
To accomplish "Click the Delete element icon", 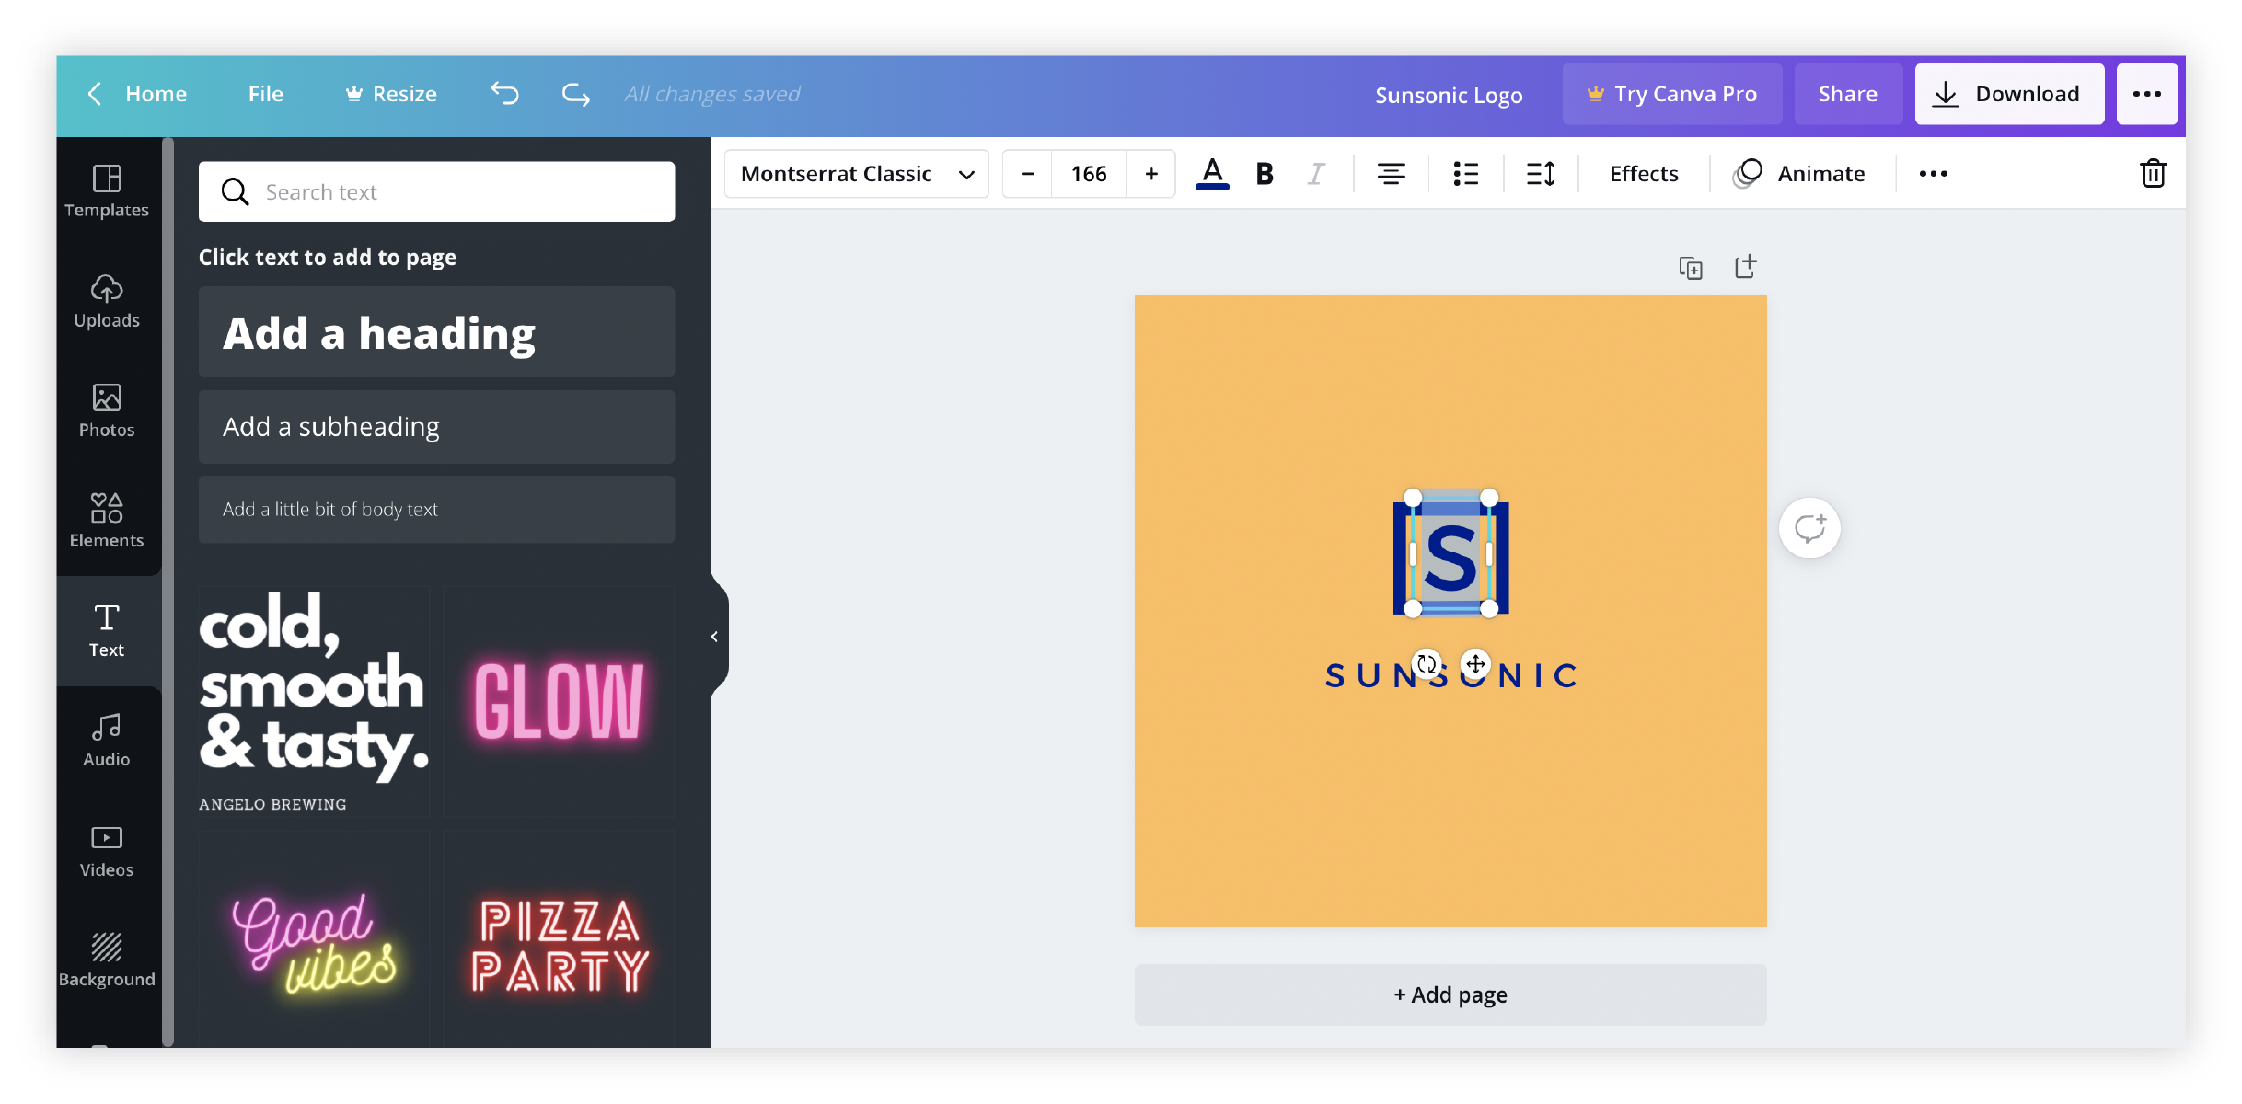I will coord(2154,173).
